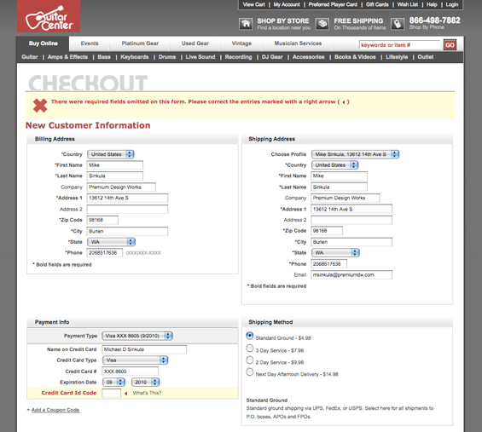Click the Shop By Phone tag icon

coord(398,24)
